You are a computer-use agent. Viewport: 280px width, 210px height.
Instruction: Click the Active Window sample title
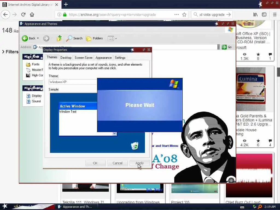pos(72,106)
